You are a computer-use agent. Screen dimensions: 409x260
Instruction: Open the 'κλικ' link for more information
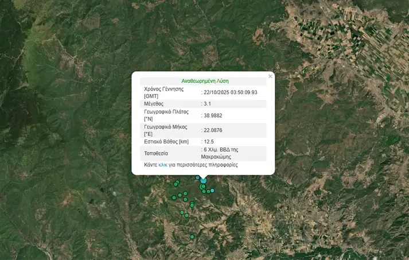(163, 165)
